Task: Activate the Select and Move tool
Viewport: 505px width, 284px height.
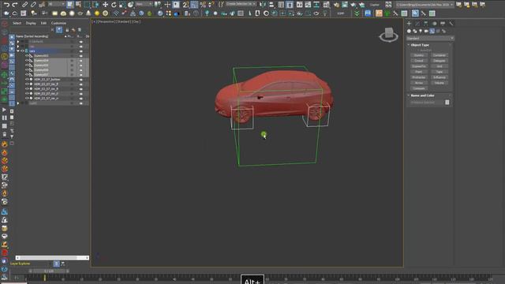Action: pos(105,5)
